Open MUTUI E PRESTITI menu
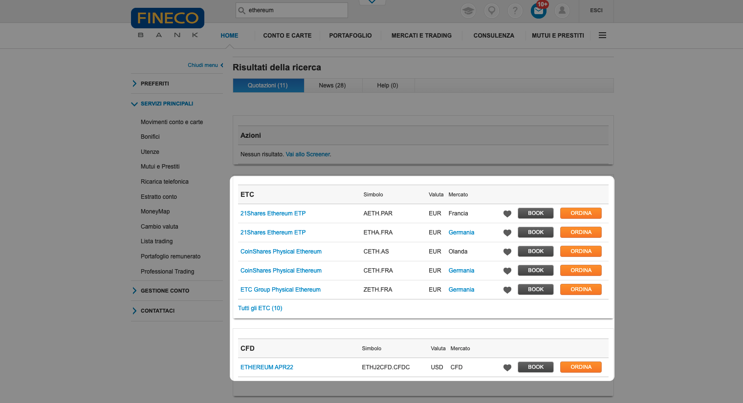Viewport: 743px width, 403px height. (558, 36)
